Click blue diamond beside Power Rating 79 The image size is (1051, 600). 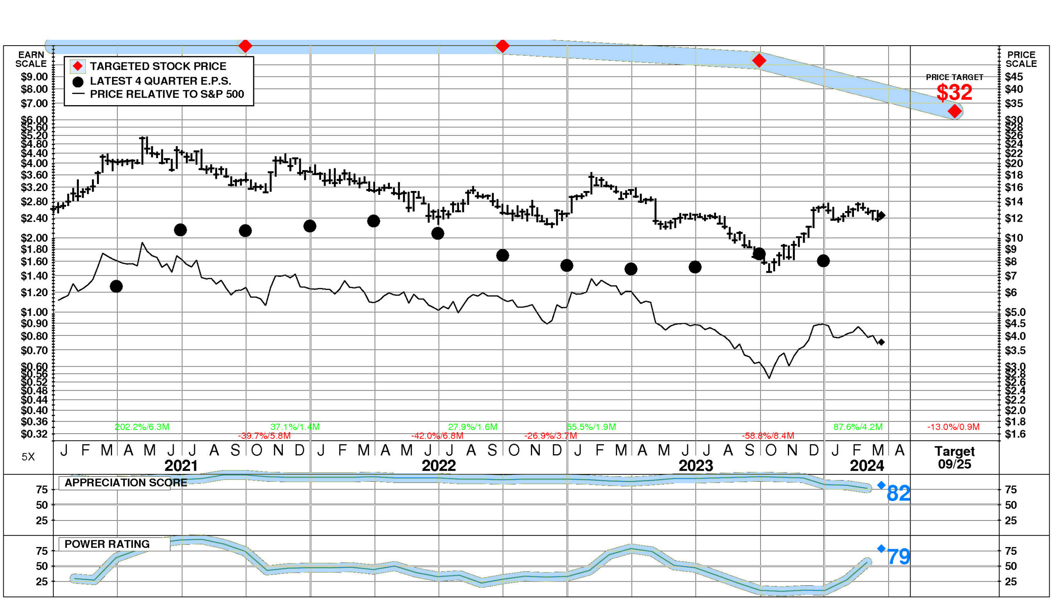[x=881, y=549]
